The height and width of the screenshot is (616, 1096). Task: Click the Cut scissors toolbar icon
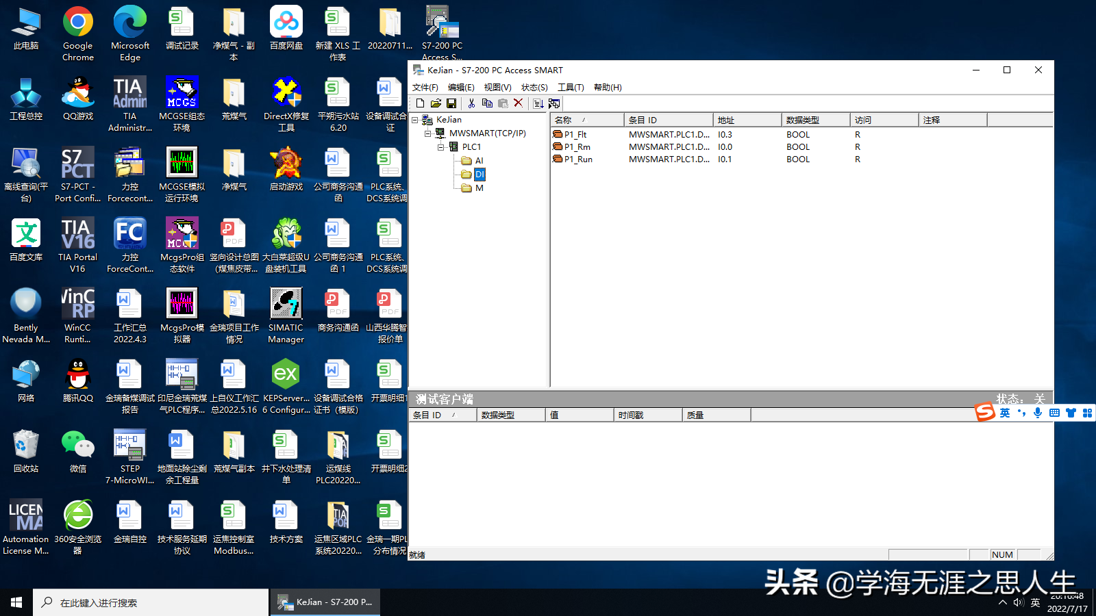(471, 103)
